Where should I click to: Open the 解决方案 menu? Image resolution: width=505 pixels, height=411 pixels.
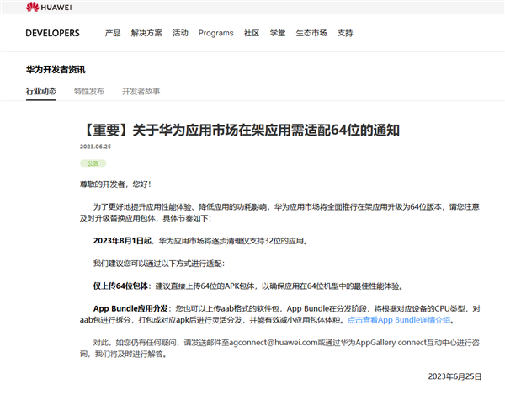pos(146,33)
